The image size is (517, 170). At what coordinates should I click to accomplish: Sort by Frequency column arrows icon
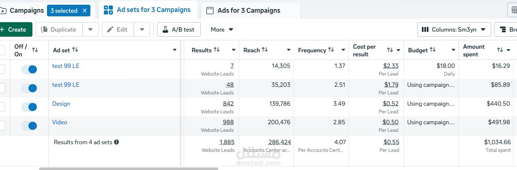click(331, 50)
